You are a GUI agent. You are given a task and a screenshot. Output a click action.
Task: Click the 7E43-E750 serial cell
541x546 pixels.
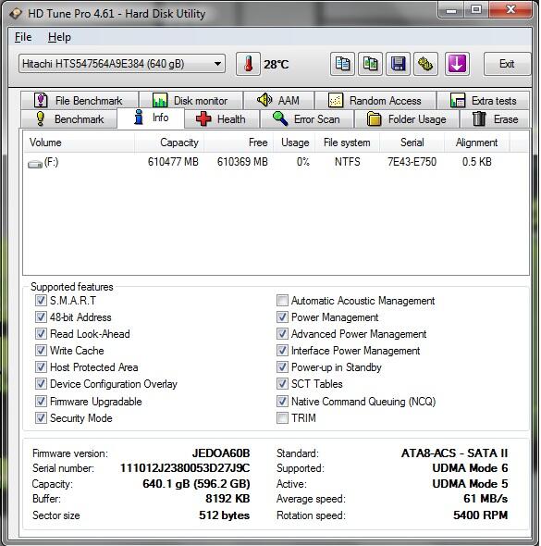(x=412, y=162)
